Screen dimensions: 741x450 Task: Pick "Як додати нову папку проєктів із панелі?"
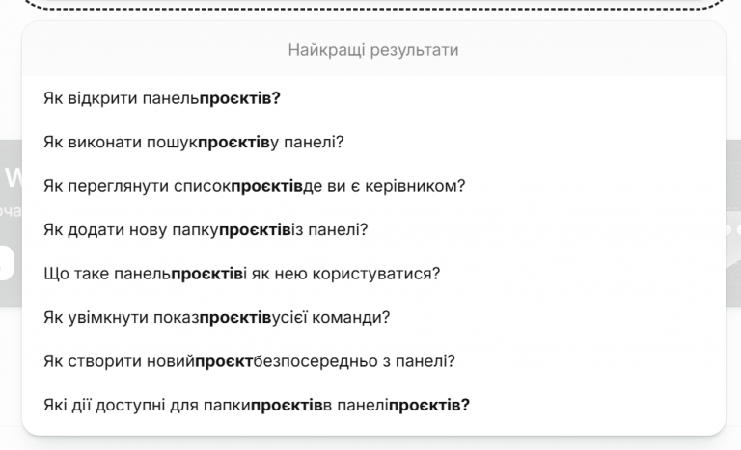point(206,229)
